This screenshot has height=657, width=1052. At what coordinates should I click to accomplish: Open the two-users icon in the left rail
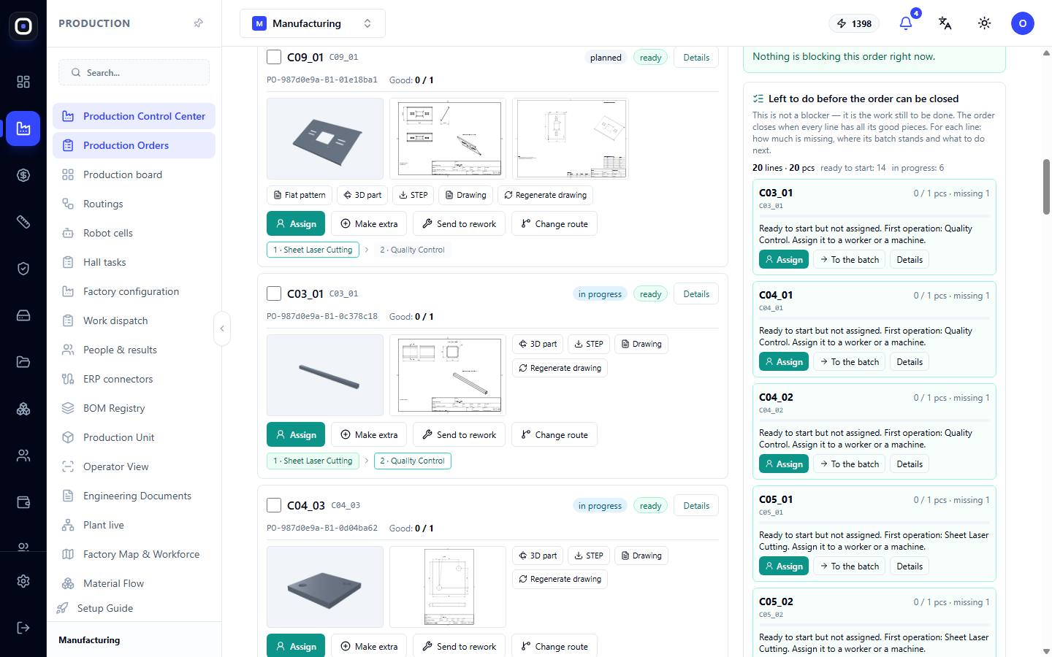(23, 456)
